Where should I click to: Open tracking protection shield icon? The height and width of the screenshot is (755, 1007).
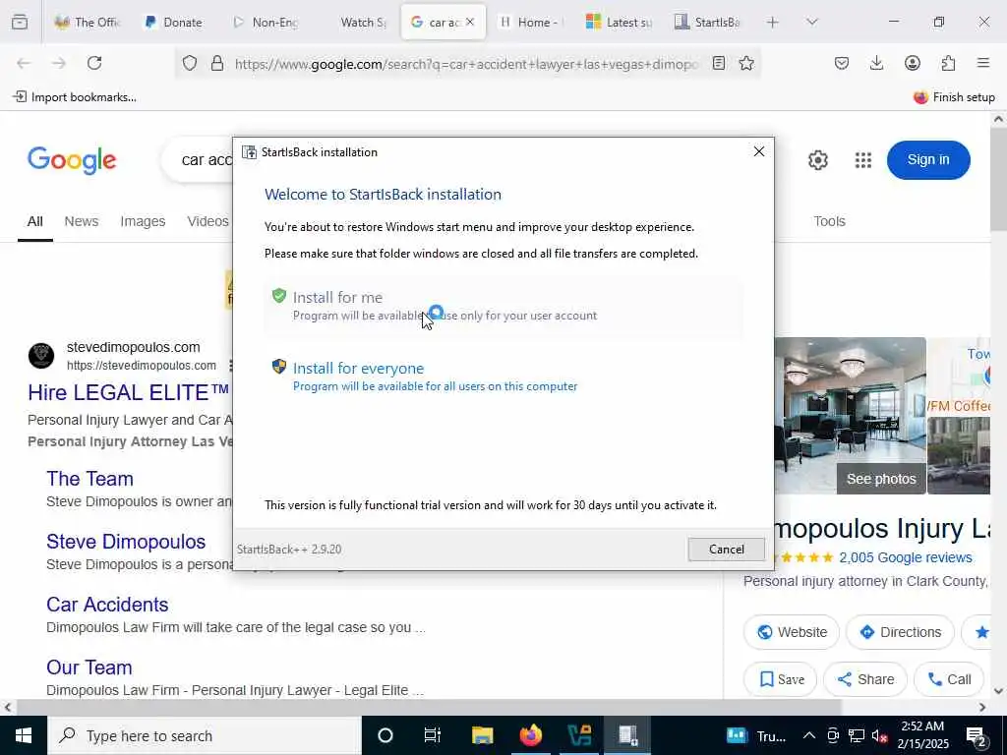point(190,63)
